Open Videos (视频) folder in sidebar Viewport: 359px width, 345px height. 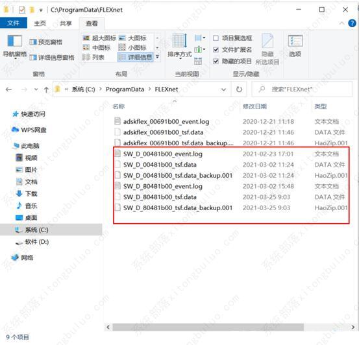(27, 158)
